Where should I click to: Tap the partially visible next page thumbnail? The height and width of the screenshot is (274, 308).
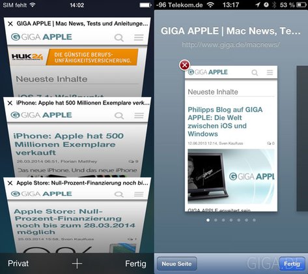point(302,138)
